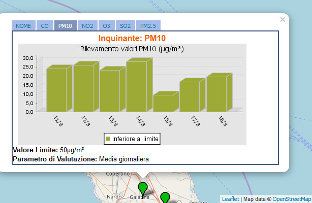Image resolution: width=312 pixels, height=203 pixels.
Task: Click the '15/8' date axis label
Action: point(168,121)
